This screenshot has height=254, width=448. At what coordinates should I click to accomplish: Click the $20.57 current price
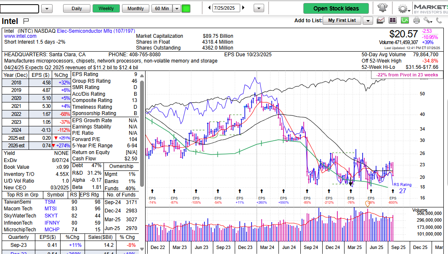pyautogui.click(x=403, y=34)
